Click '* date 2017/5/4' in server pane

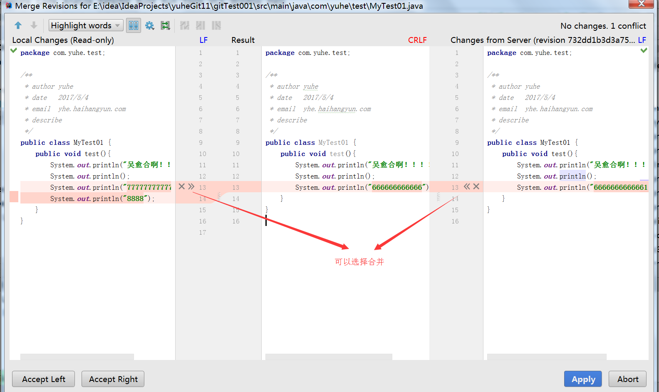[x=523, y=97]
